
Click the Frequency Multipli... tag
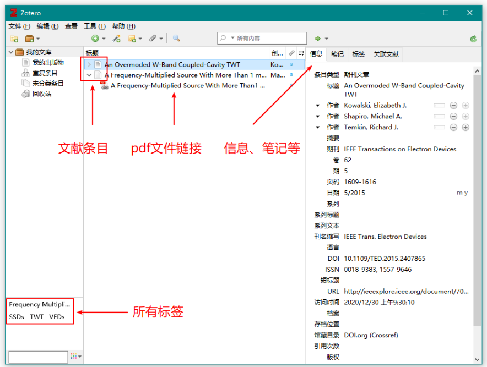(x=40, y=304)
